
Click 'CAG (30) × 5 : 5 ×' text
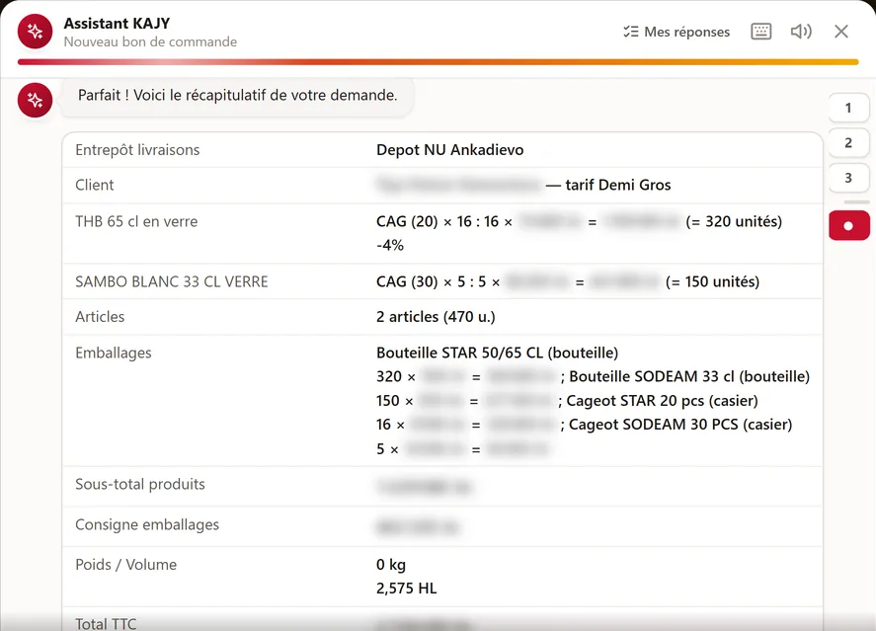[x=438, y=282]
